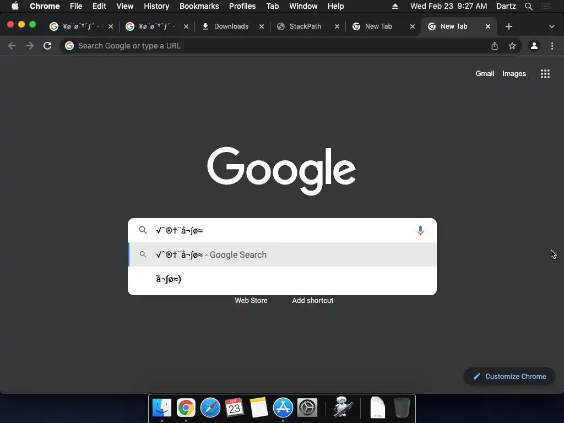Expand the tab search chevron

coord(552,26)
